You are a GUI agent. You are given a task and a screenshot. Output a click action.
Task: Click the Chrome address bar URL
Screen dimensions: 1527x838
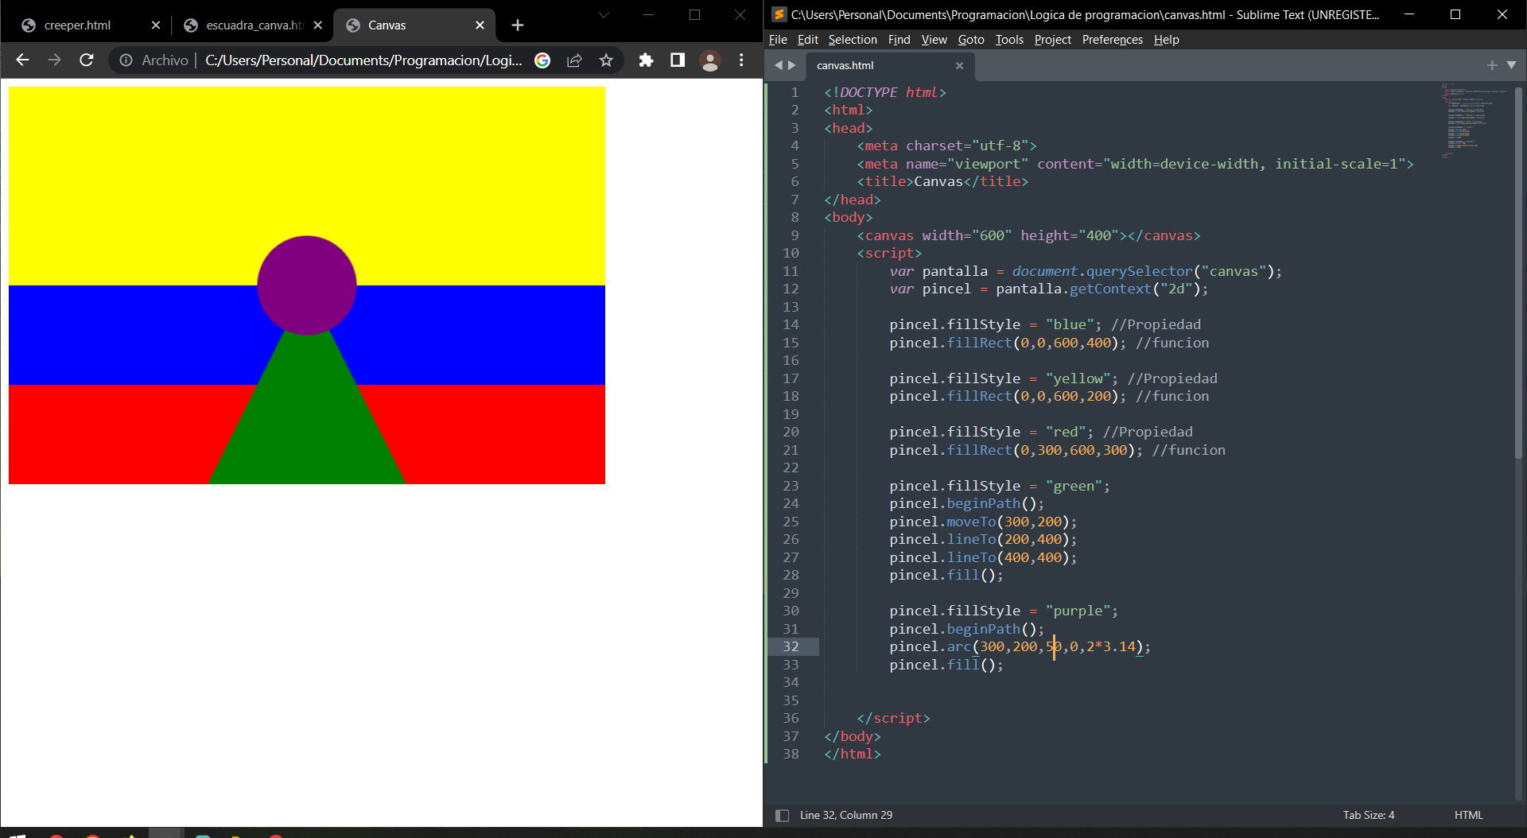363,60
